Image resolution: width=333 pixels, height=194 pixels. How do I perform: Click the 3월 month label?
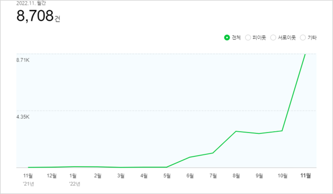pos(121,176)
